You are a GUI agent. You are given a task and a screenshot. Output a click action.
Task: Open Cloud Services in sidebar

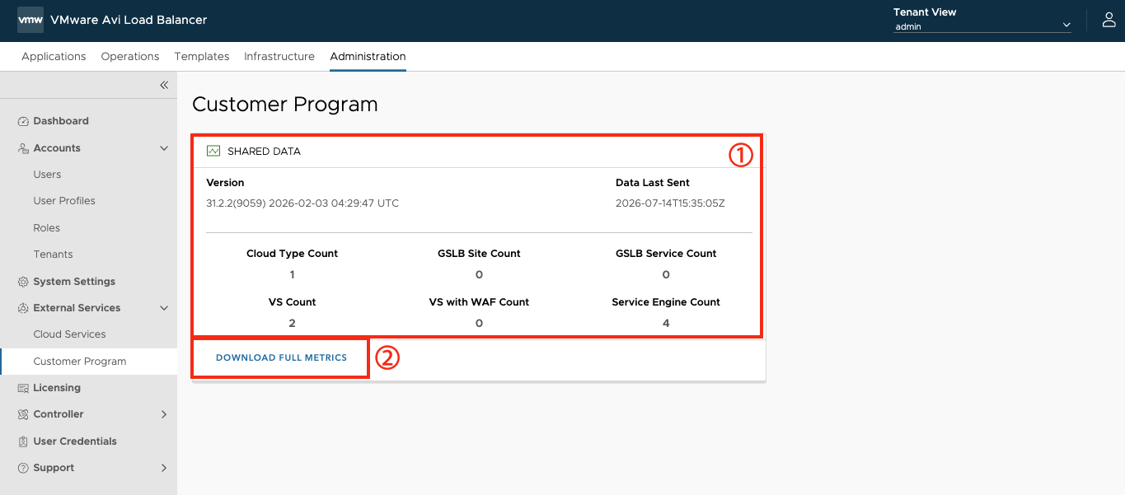click(69, 334)
